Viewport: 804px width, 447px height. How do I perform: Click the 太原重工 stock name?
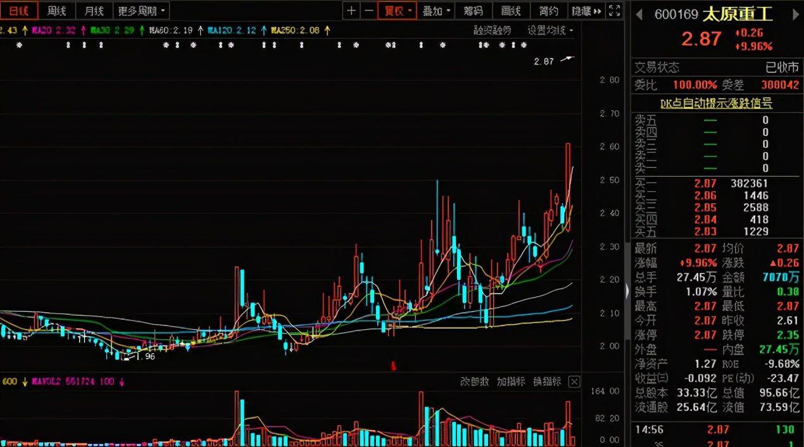[x=737, y=15]
